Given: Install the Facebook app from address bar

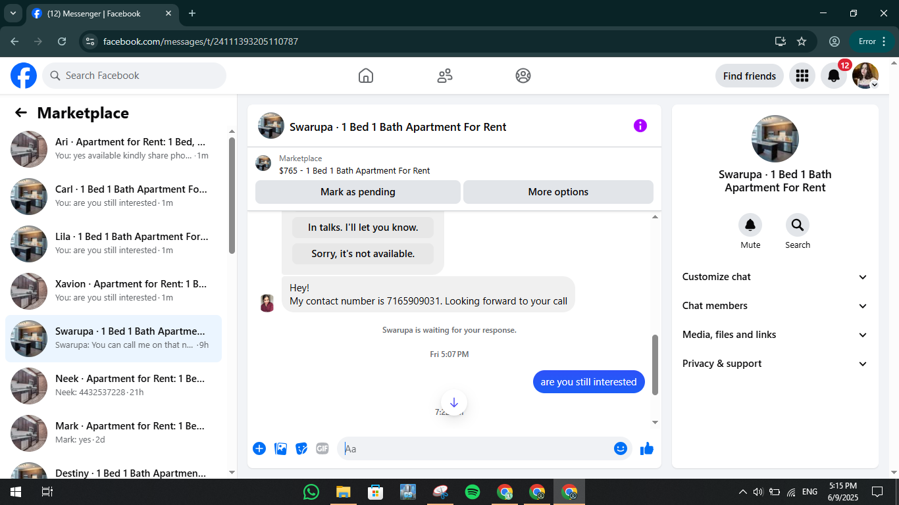Looking at the screenshot, I should click(x=781, y=41).
